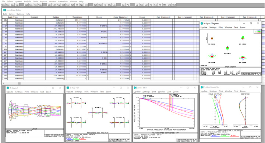This screenshot has height=143, width=265.
Task: Open the Editors menu
Action: (x=10, y=1)
